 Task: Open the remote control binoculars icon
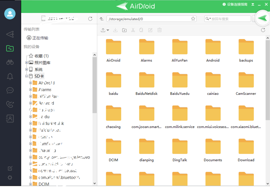click(10, 62)
